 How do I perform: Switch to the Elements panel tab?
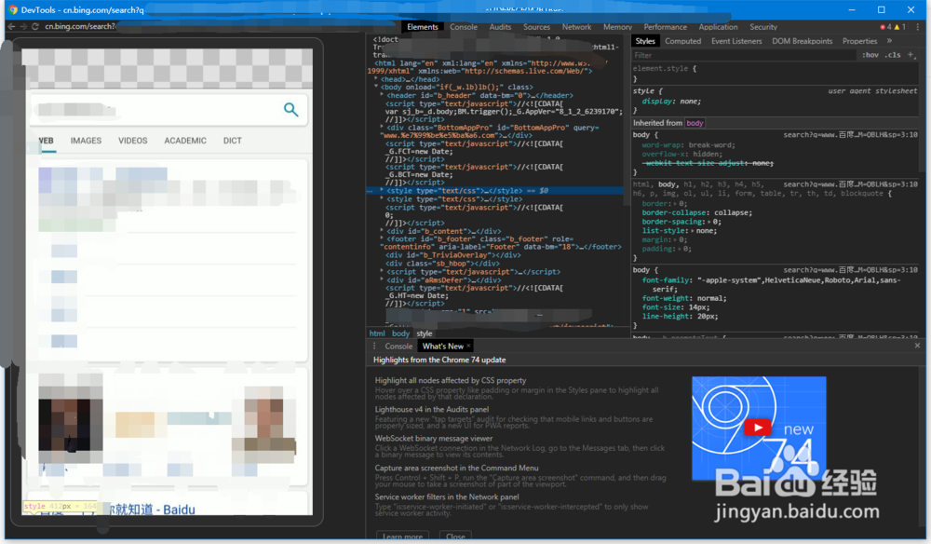point(422,27)
